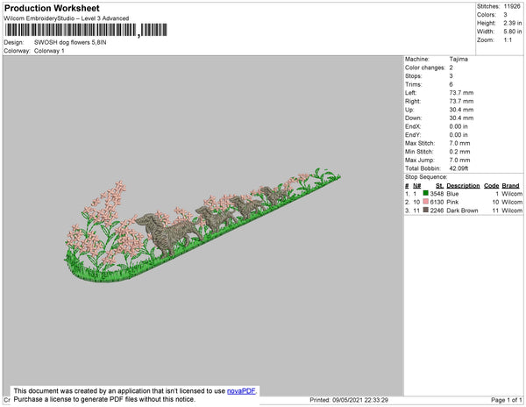This screenshot has width=526, height=407.
Task: Click the Colors value 3
Action: point(505,15)
